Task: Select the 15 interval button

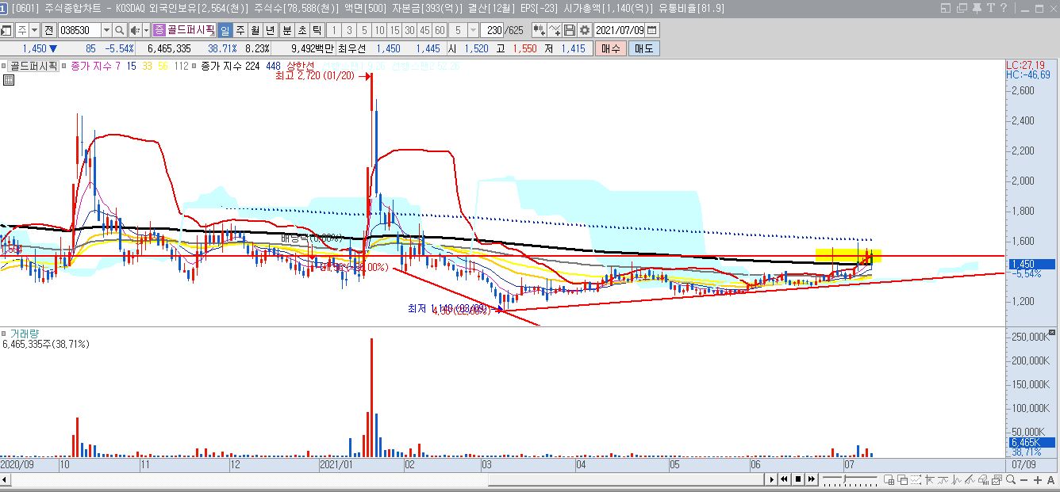Action: [x=394, y=30]
